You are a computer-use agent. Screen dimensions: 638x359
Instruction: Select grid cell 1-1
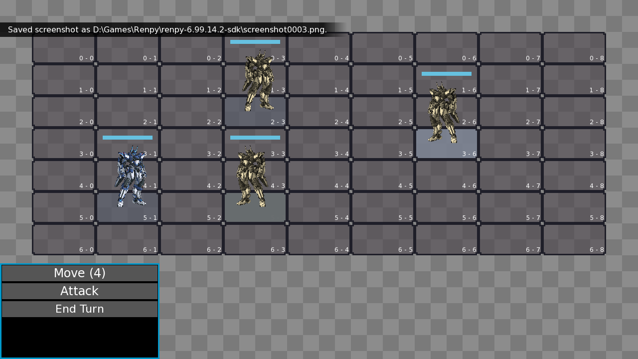click(128, 80)
